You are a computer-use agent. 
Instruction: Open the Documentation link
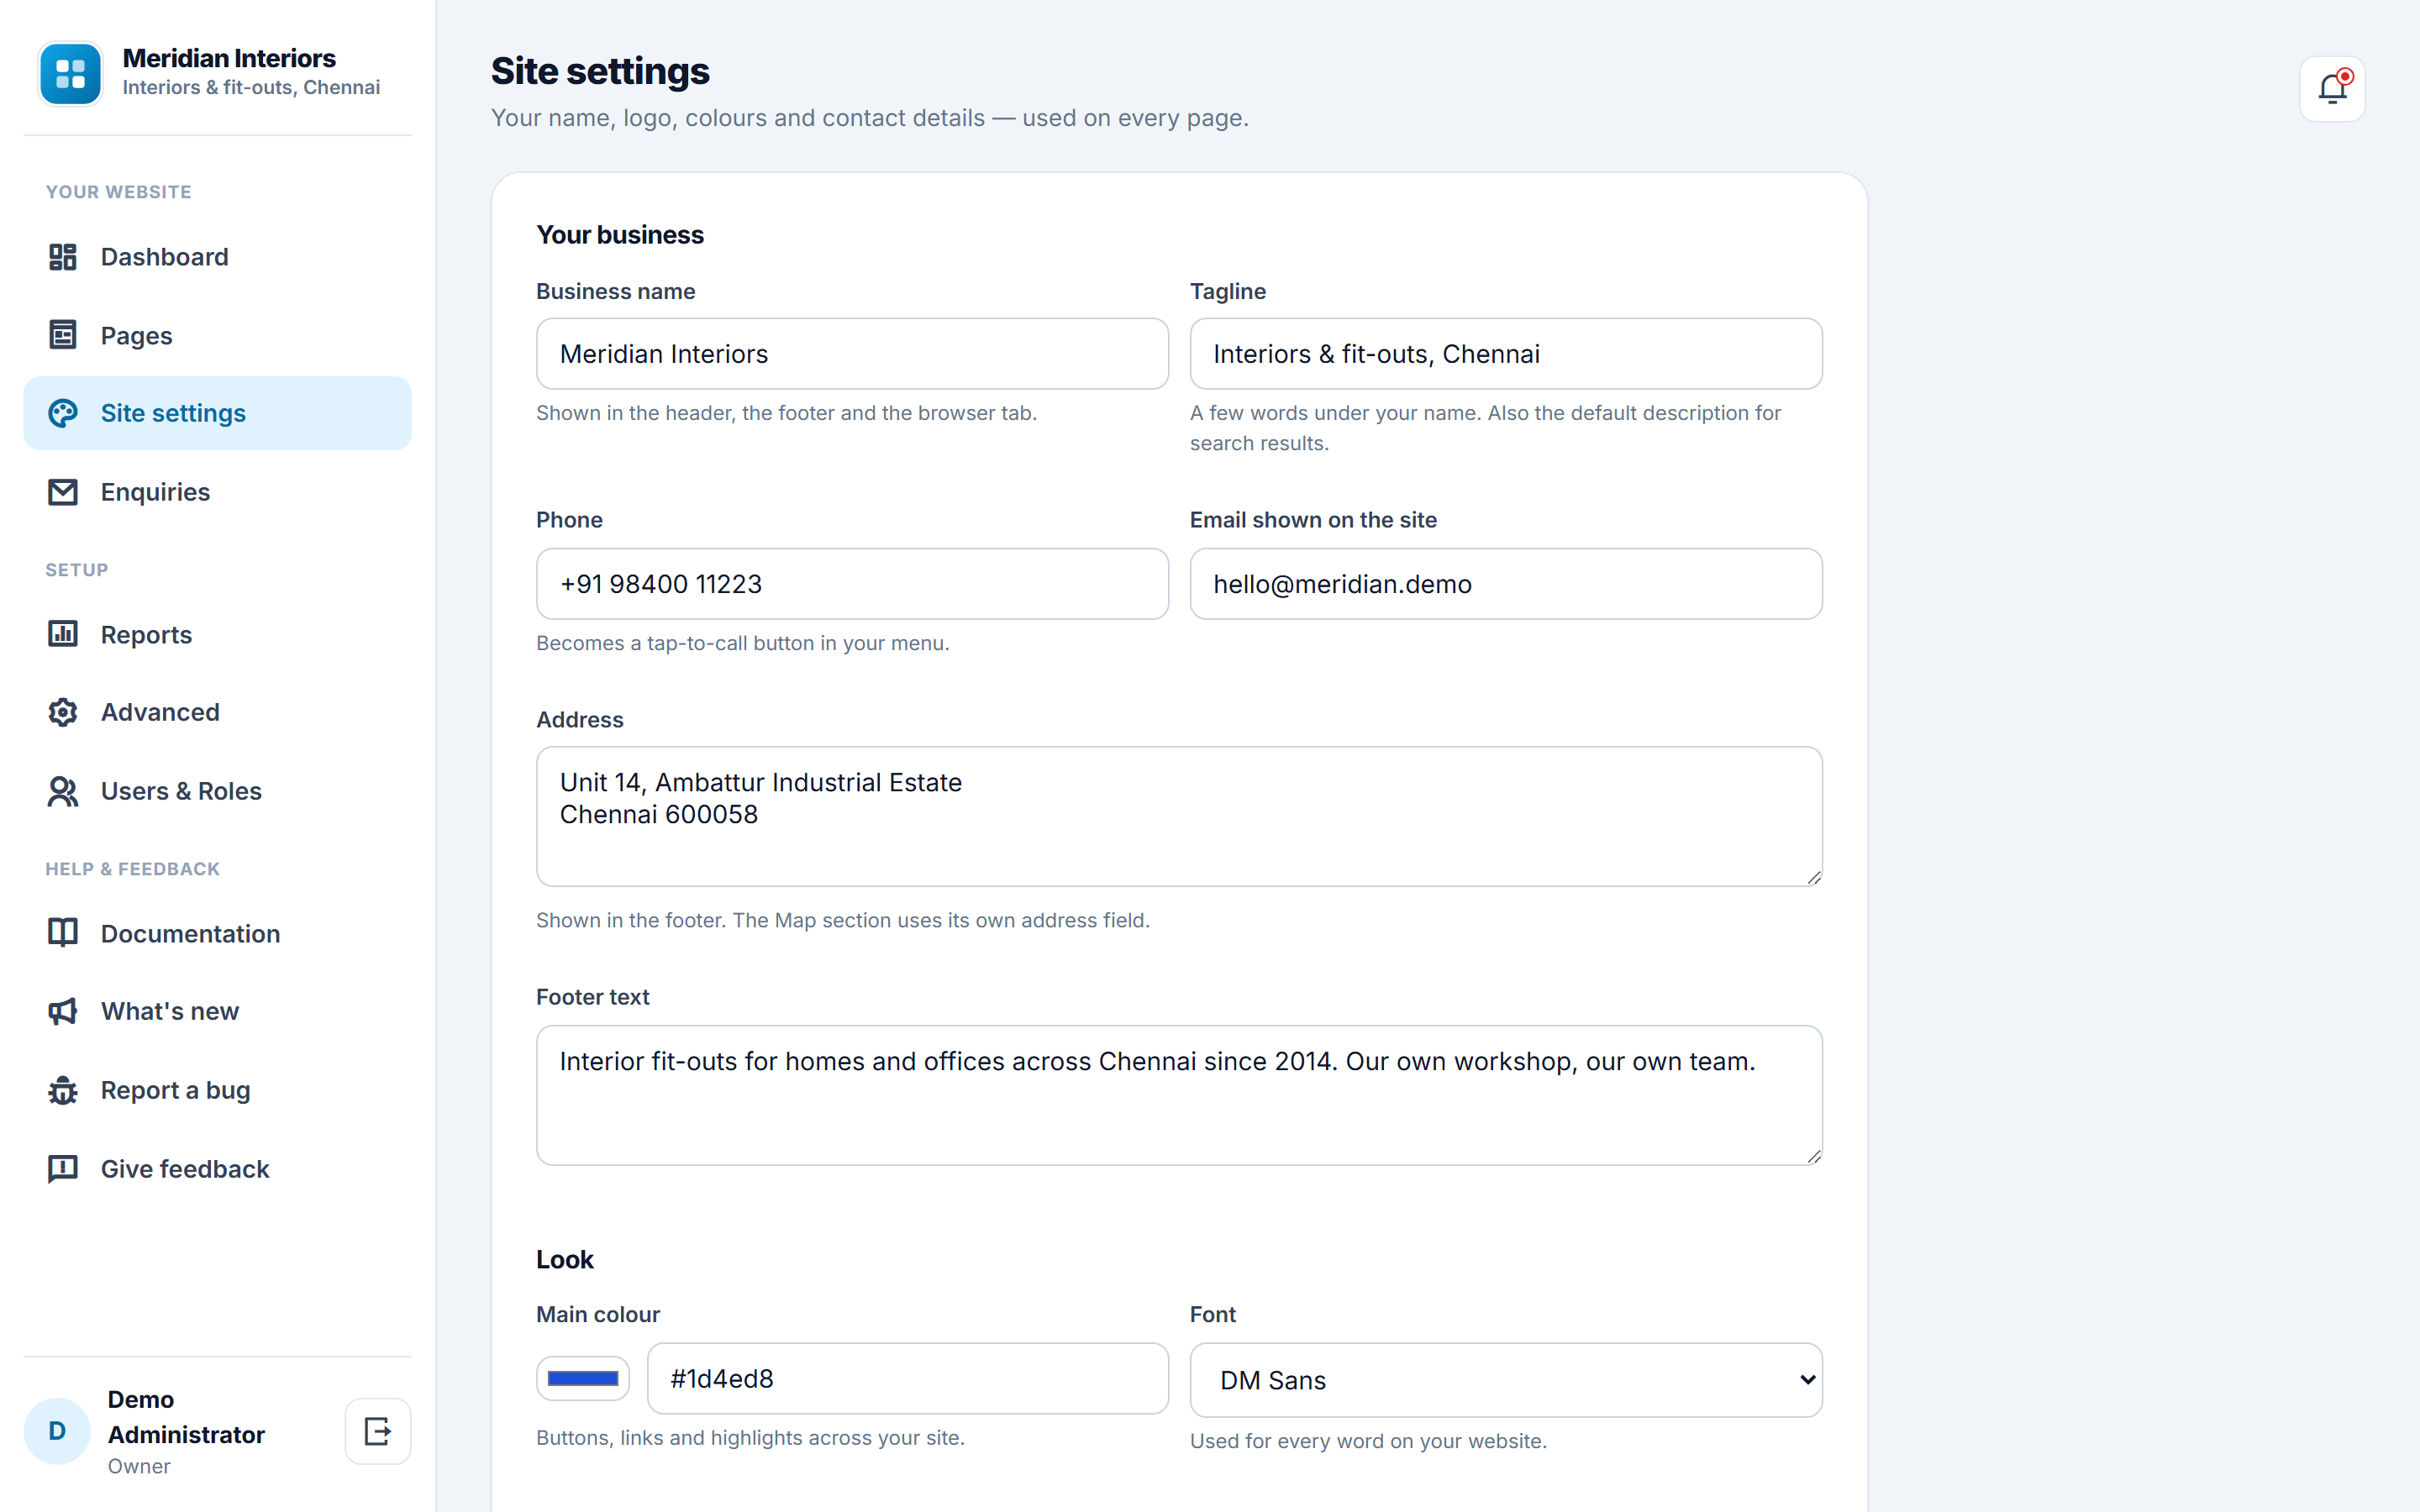tap(217, 933)
